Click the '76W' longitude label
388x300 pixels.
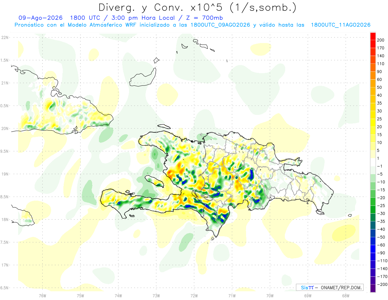click(42, 296)
